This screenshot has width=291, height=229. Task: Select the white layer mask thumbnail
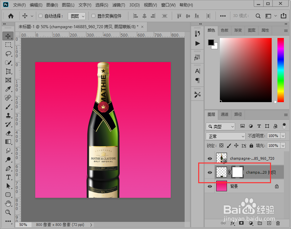[x=237, y=172]
